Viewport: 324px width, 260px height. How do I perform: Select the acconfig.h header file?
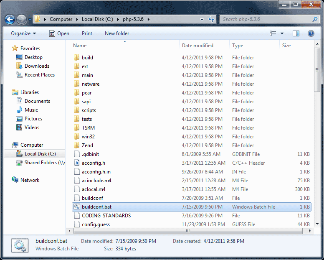(x=93, y=163)
